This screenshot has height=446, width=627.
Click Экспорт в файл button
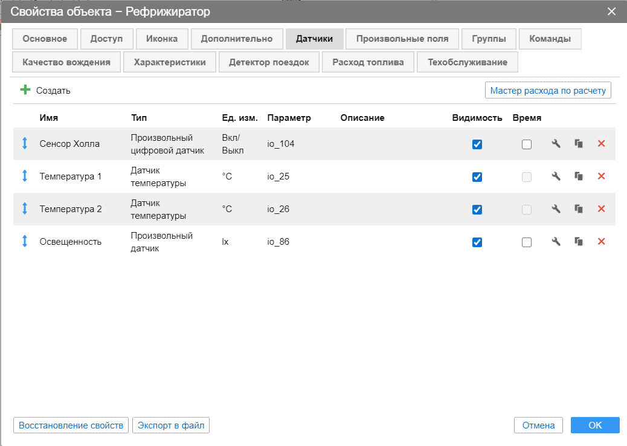(171, 425)
